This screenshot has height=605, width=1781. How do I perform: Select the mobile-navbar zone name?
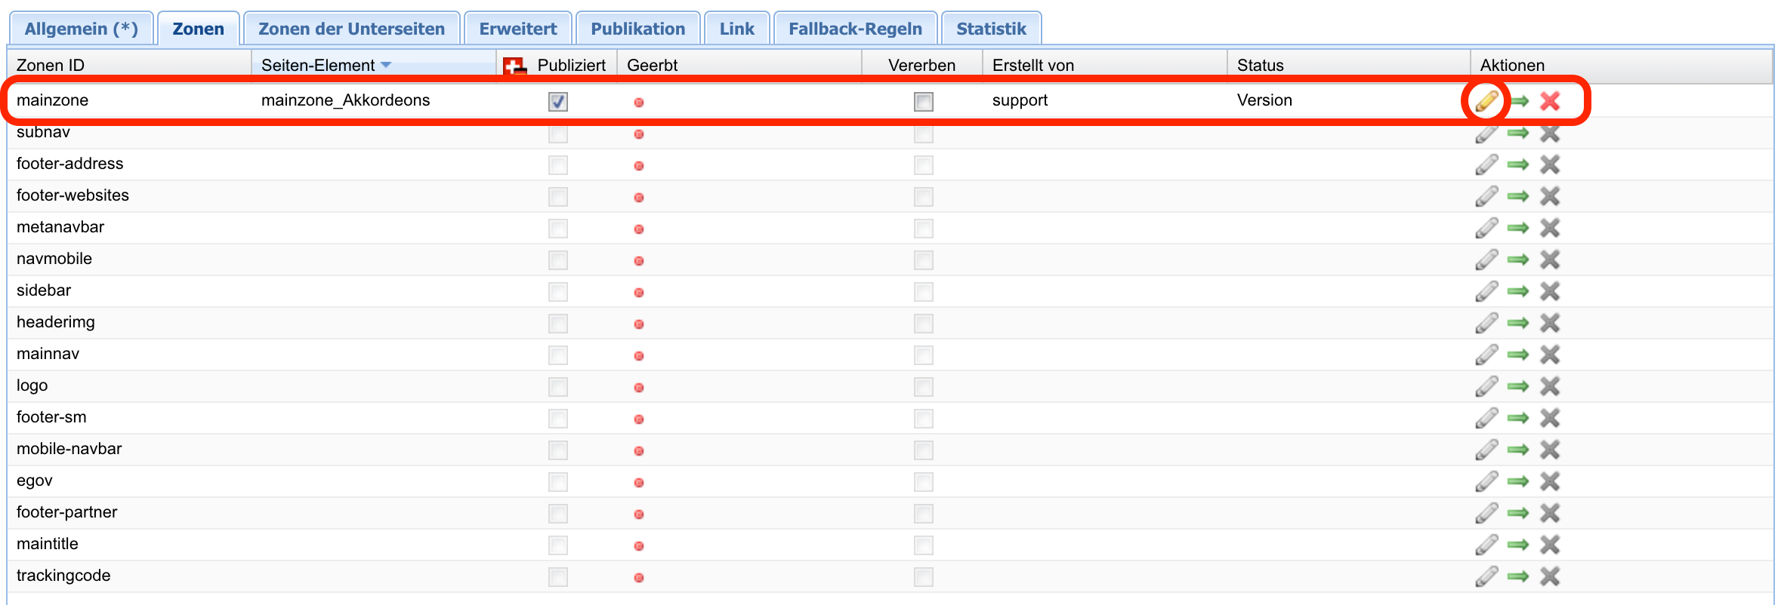[x=69, y=449]
